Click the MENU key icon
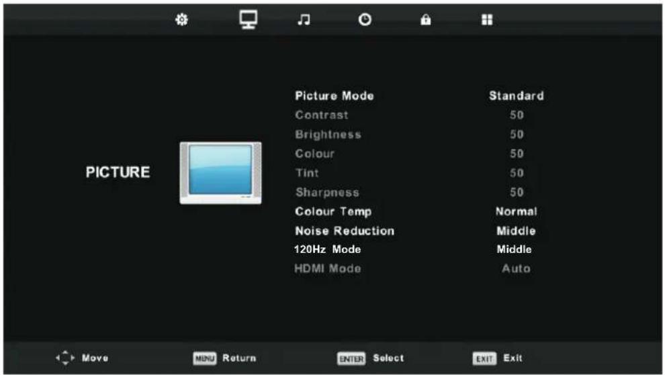The height and width of the screenshot is (375, 665). tap(205, 358)
